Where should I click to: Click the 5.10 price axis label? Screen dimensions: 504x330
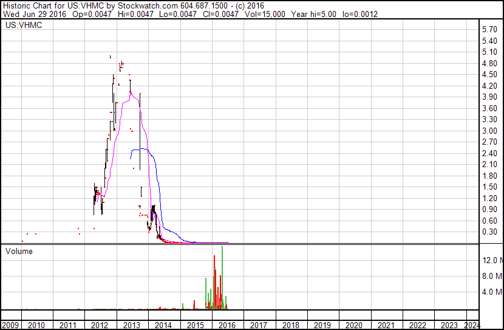[489, 52]
